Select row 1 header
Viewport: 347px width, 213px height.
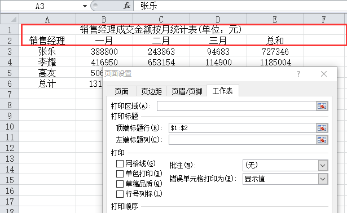tap(10, 30)
